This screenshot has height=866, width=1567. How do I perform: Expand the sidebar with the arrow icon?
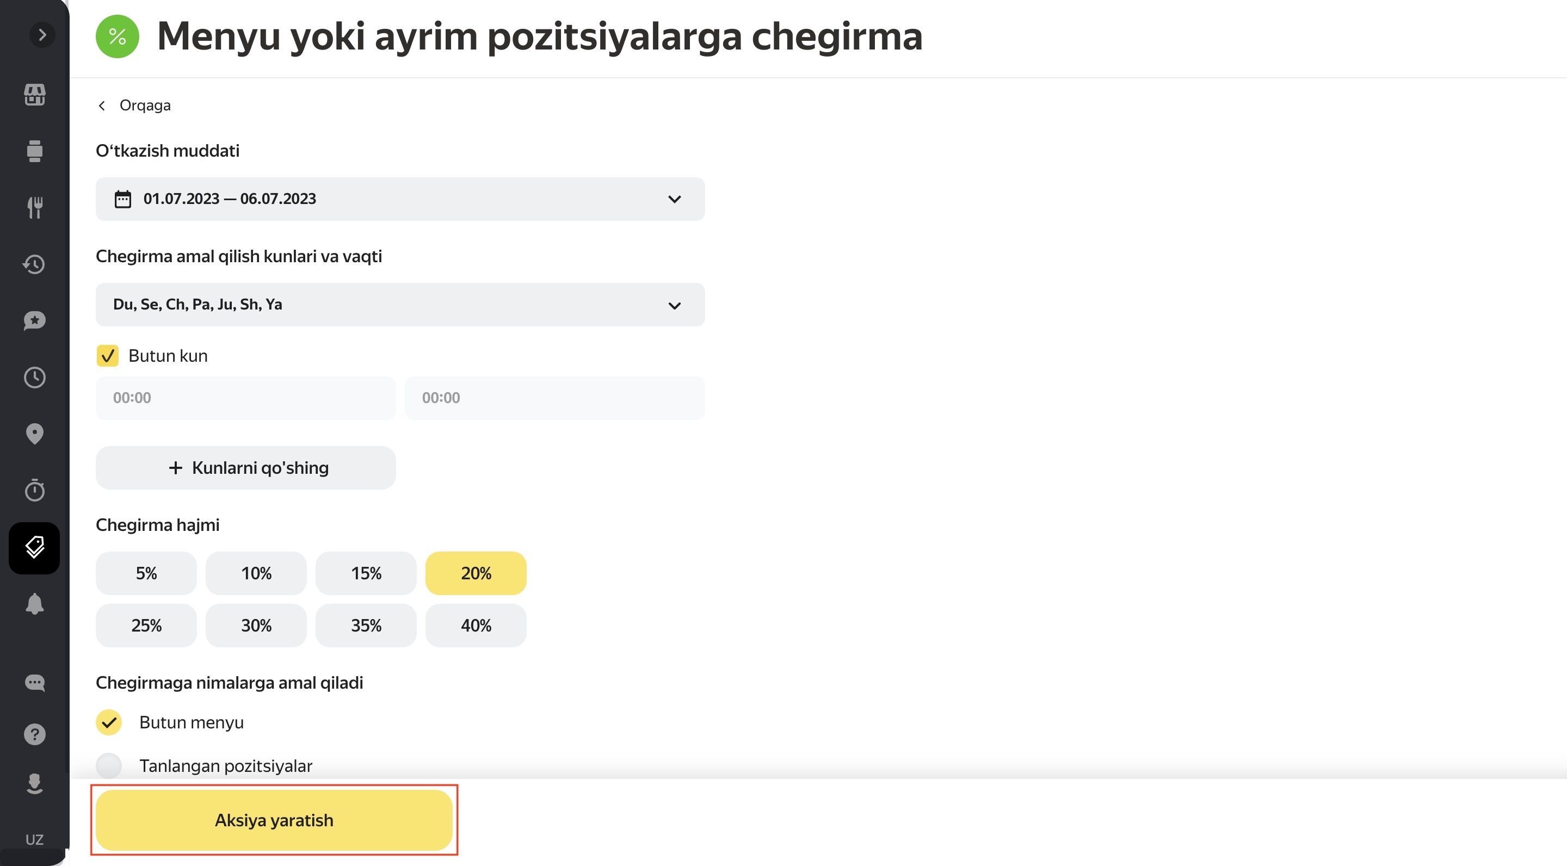[x=42, y=35]
